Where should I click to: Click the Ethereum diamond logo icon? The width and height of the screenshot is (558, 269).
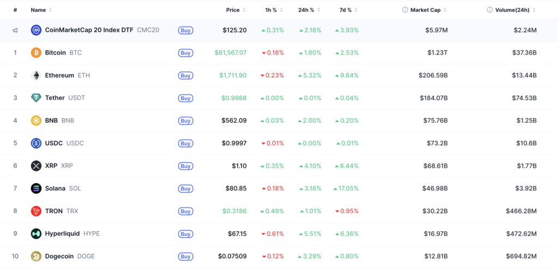(36, 76)
